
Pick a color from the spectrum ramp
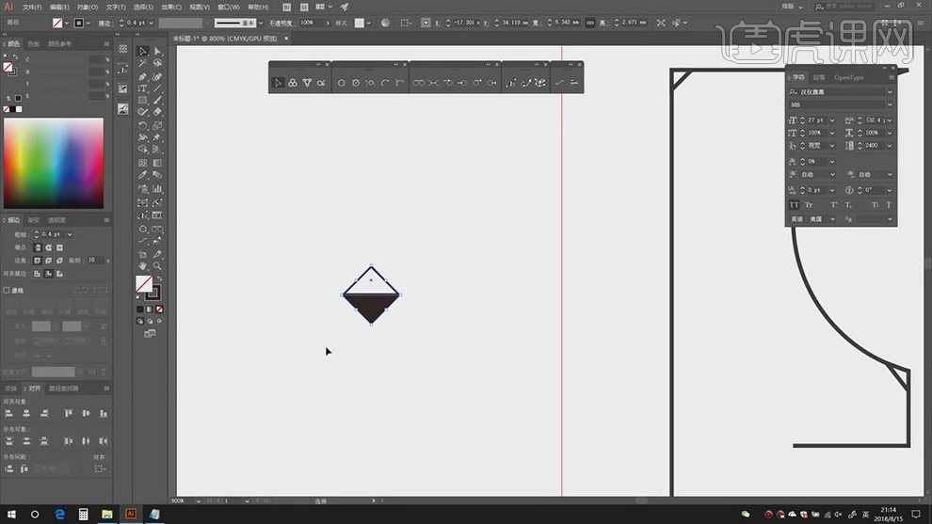53,162
